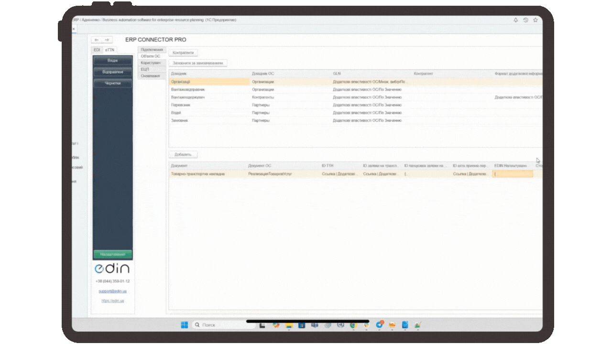Open the Оновлення tab
The height and width of the screenshot is (344, 612).
(150, 76)
